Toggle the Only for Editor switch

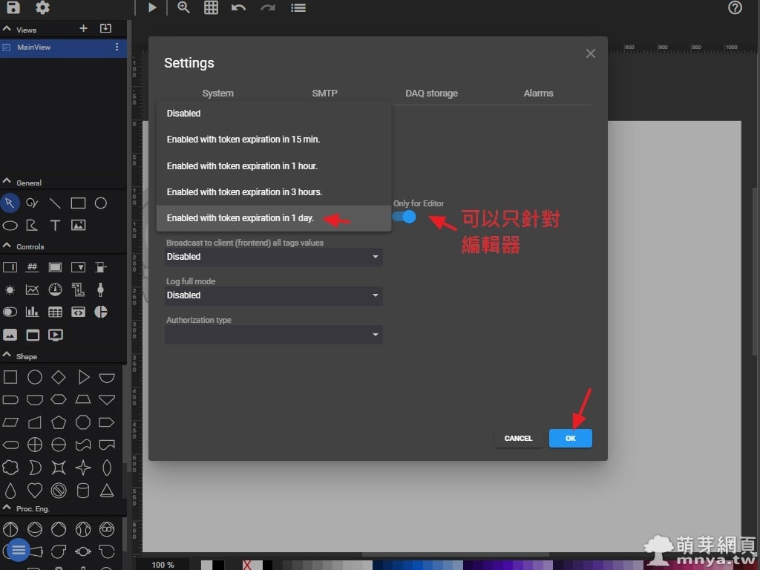coord(404,217)
